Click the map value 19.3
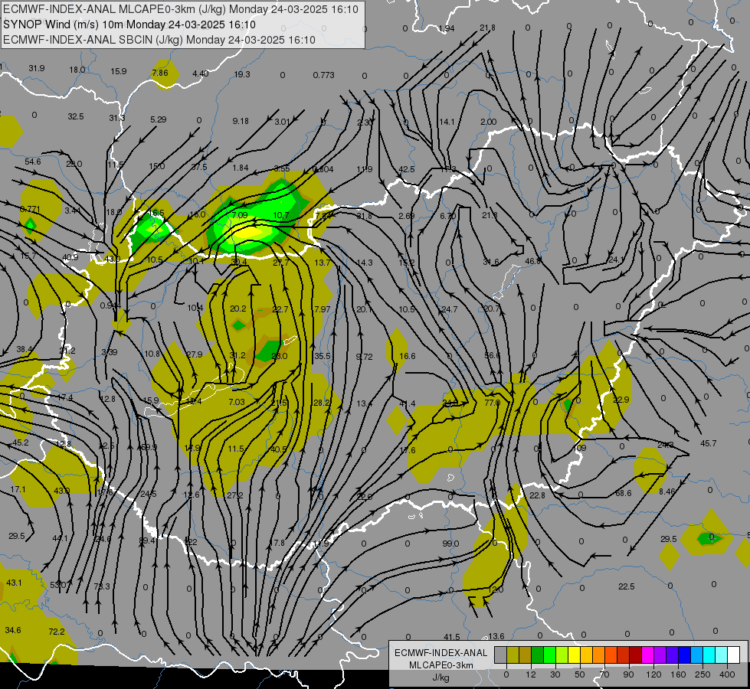The width and height of the screenshot is (750, 689). click(243, 74)
